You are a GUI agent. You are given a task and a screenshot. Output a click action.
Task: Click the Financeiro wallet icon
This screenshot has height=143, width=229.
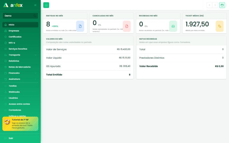click(x=5, y=73)
